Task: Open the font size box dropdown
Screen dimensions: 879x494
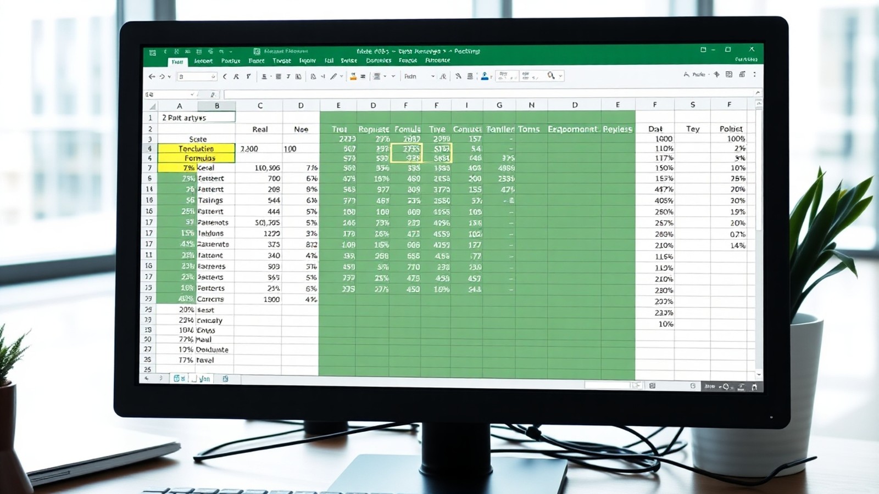Action: point(213,77)
